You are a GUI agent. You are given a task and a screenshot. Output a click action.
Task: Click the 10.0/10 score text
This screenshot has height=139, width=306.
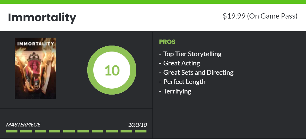(x=137, y=125)
